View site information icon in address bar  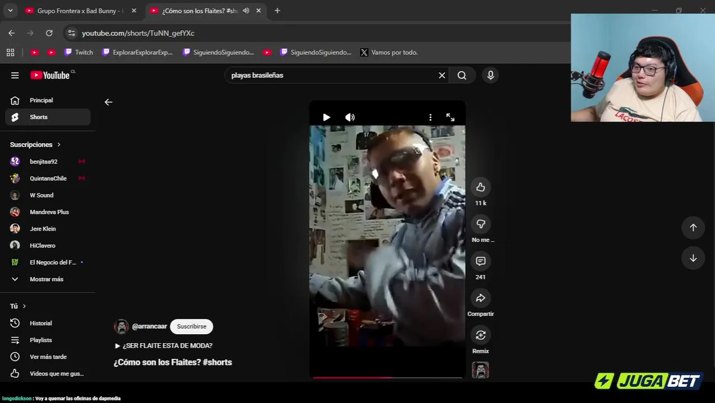point(72,33)
